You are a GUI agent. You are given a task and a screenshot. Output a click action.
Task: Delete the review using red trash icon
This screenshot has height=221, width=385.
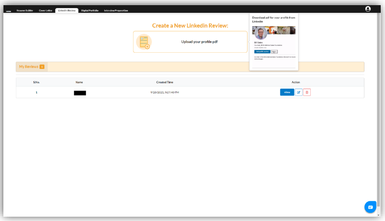pyautogui.click(x=307, y=92)
